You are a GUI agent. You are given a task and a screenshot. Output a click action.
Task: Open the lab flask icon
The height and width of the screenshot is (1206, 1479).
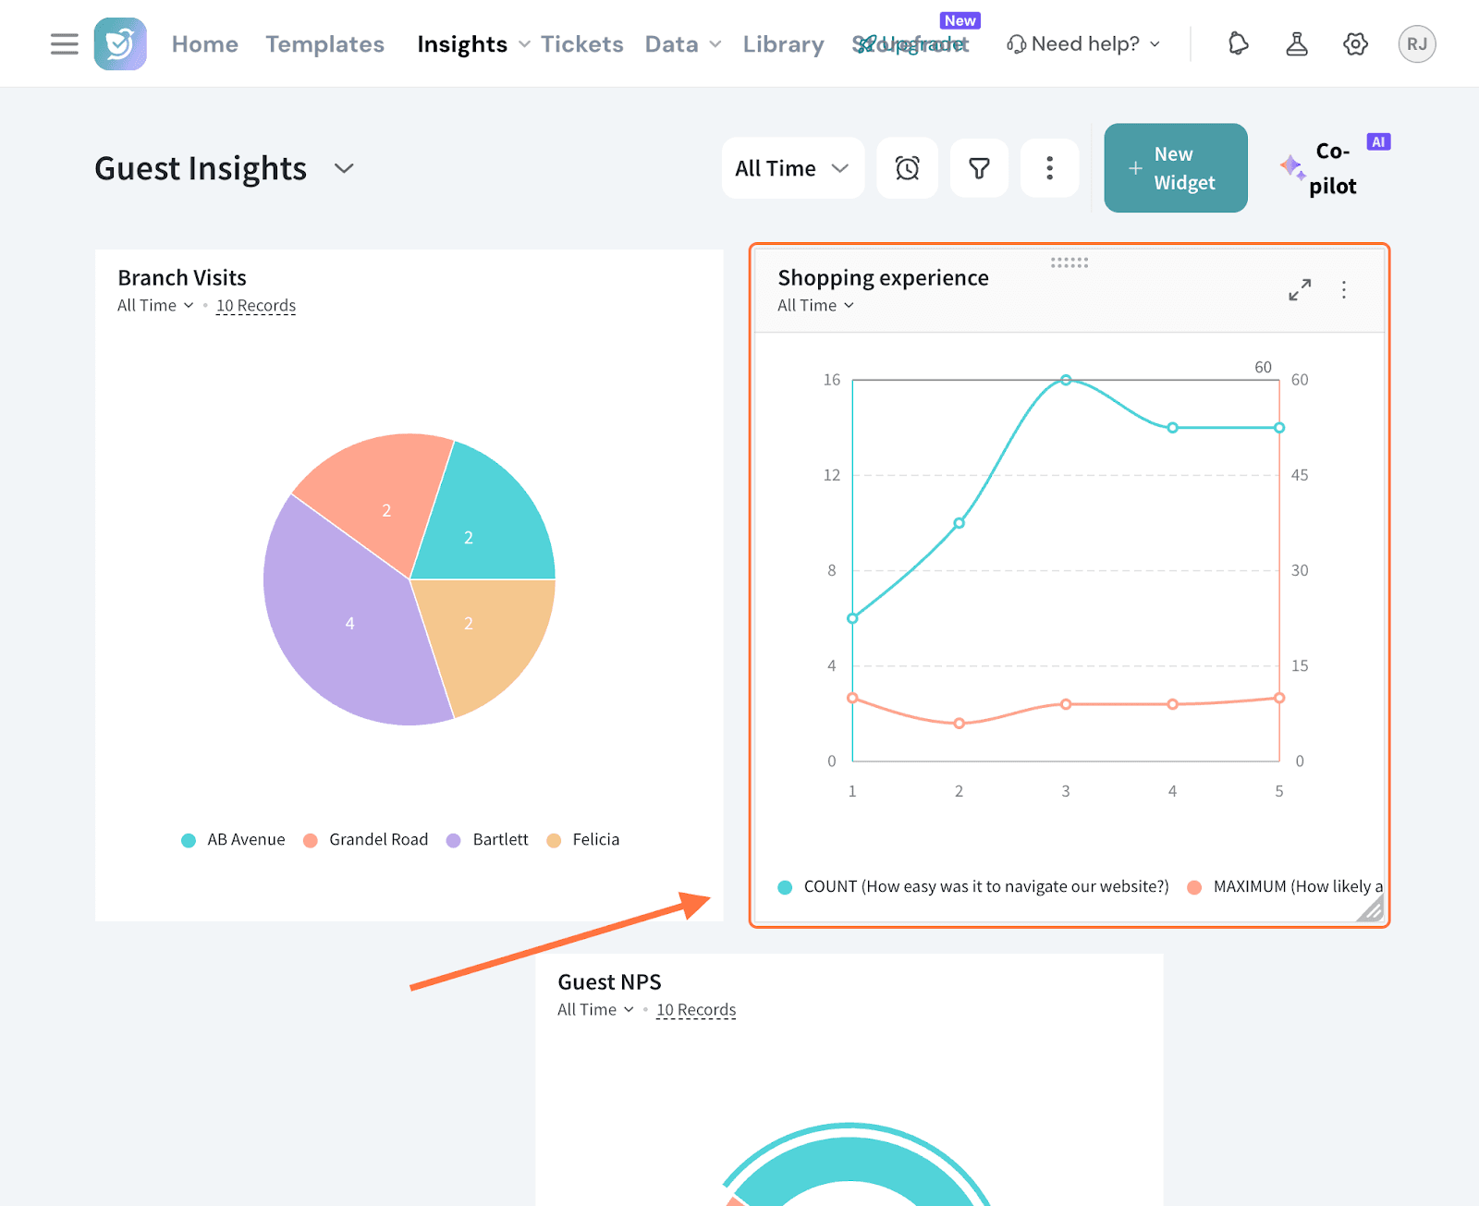point(1297,43)
